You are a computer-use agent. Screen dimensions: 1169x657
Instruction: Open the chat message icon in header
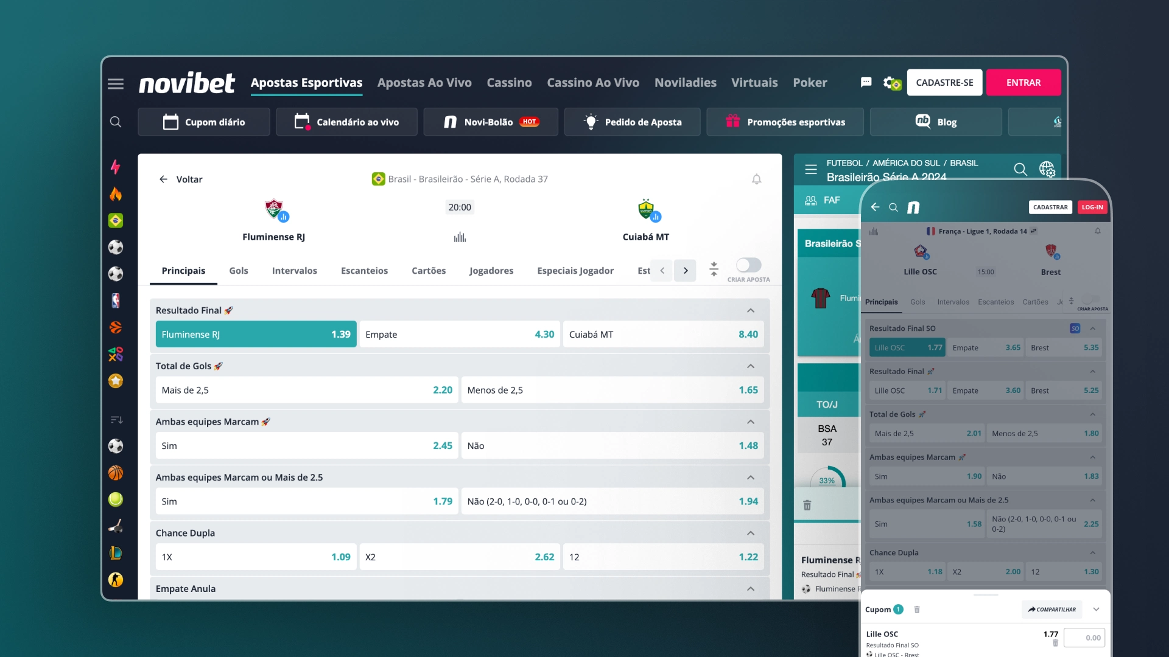[866, 82]
